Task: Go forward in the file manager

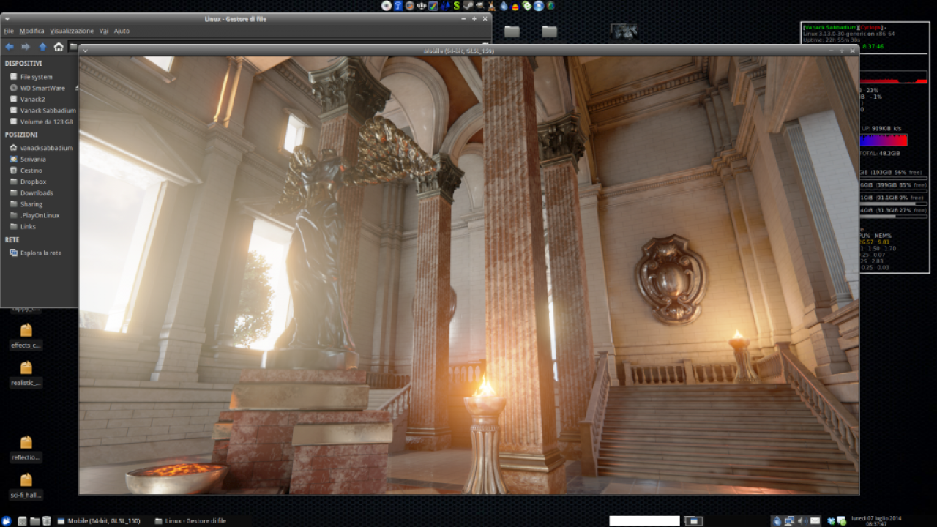Action: tap(26, 47)
